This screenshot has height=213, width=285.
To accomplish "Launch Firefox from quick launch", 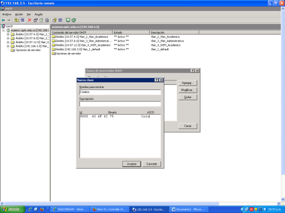I will tap(42, 209).
